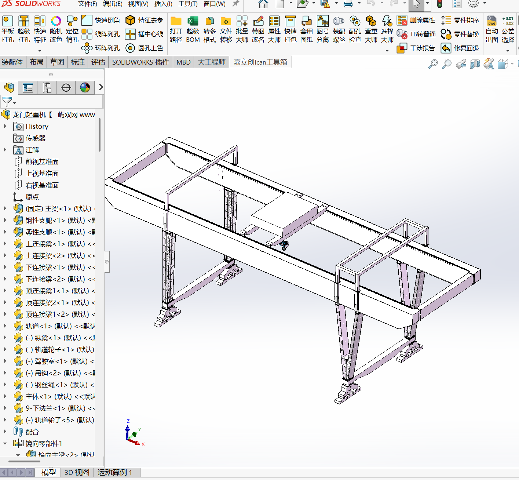Select the 随机改色 random color tool
519x480 pixels.
click(56, 22)
